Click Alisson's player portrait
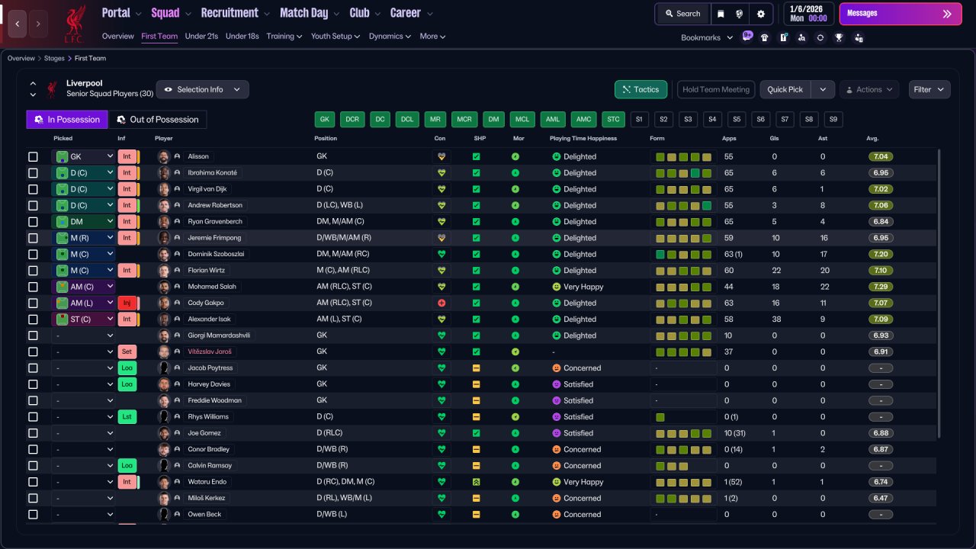This screenshot has height=549, width=976. pos(163,156)
